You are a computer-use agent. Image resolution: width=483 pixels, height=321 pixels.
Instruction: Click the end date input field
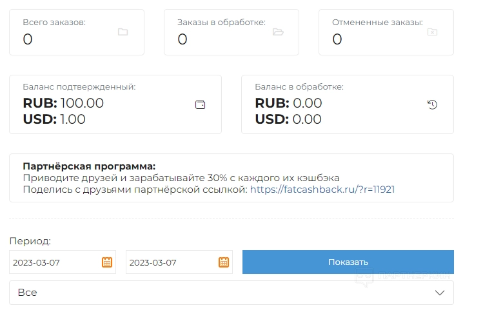click(x=172, y=262)
